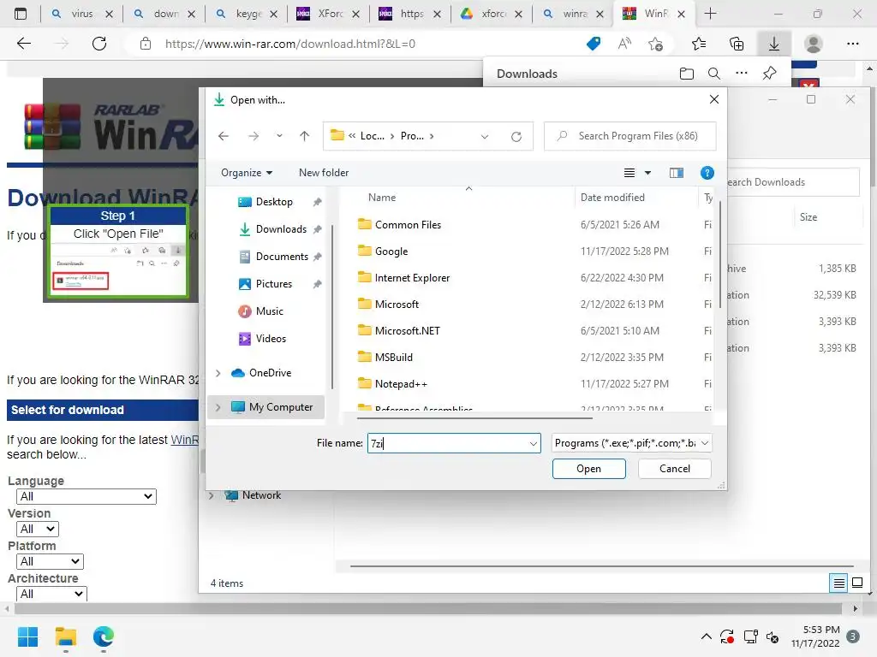Click the dialog Back arrow in Open with
Screen dimensions: 877x657
pyautogui.click(x=224, y=136)
